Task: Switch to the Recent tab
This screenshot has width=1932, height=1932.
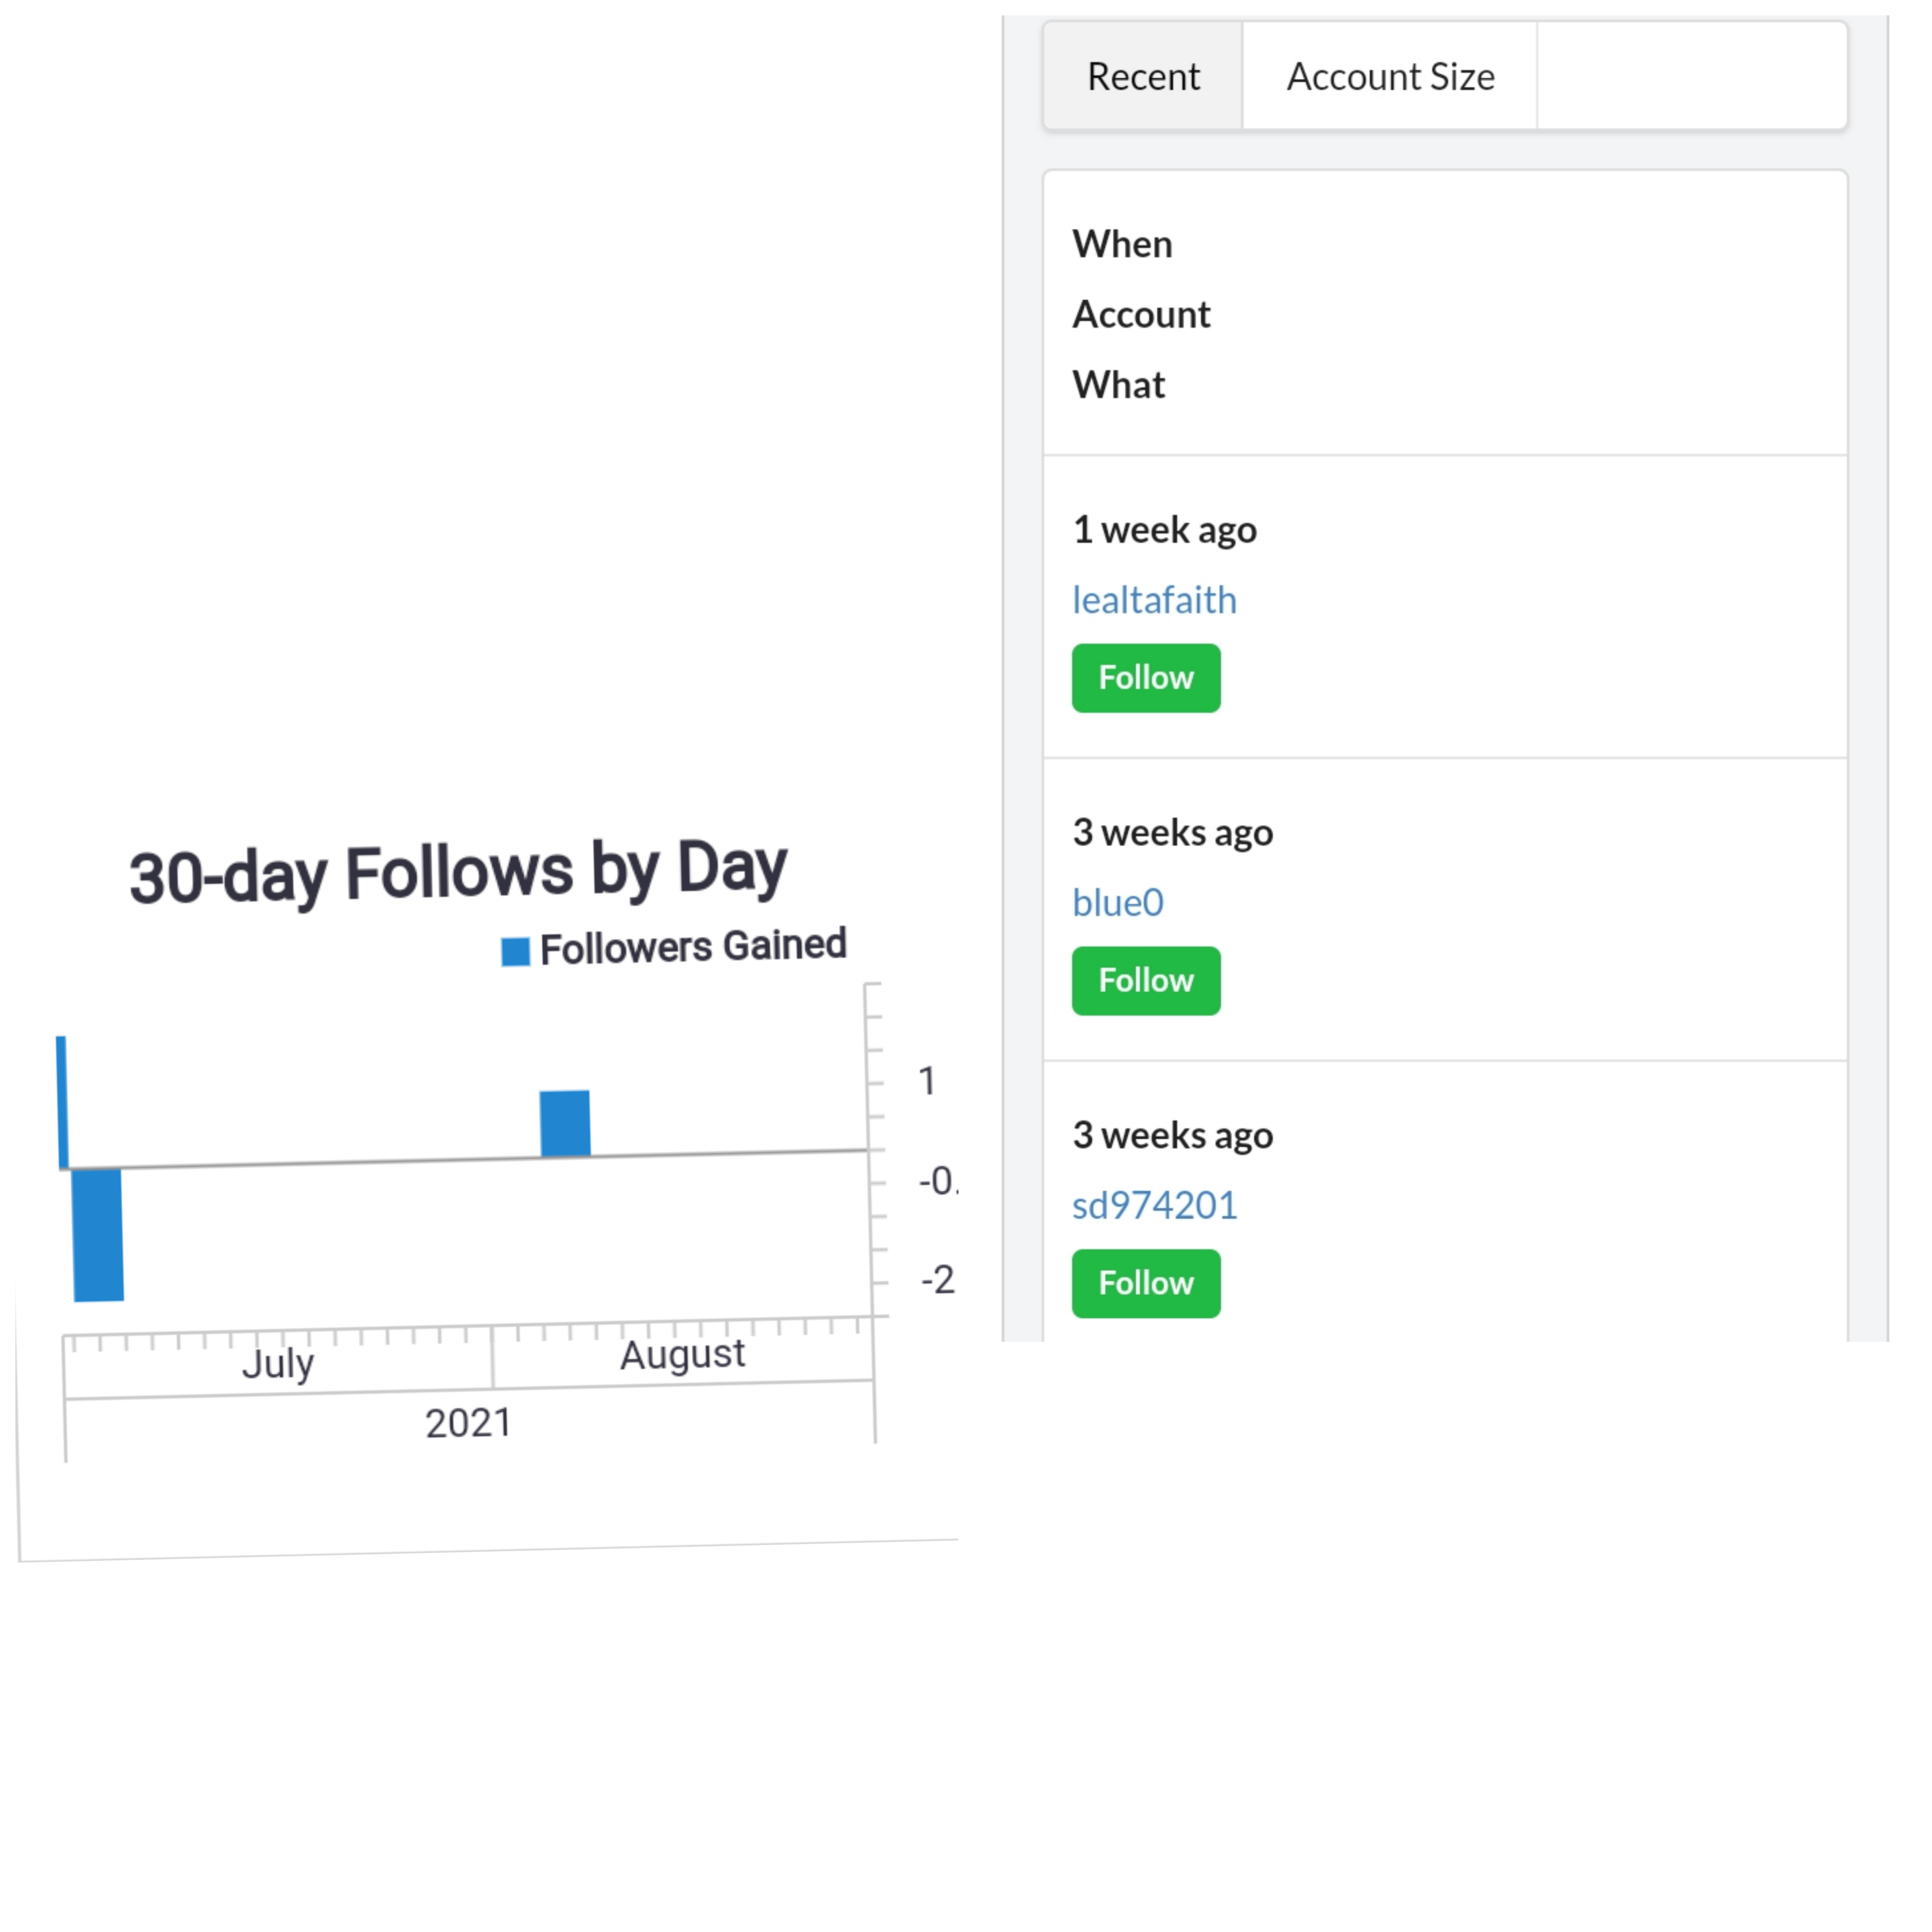Action: point(1142,77)
